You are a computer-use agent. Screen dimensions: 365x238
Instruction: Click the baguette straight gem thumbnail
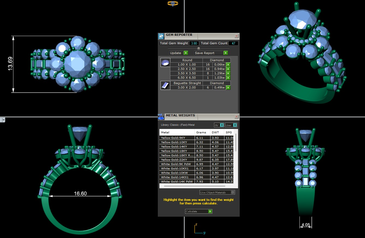[x=165, y=86]
